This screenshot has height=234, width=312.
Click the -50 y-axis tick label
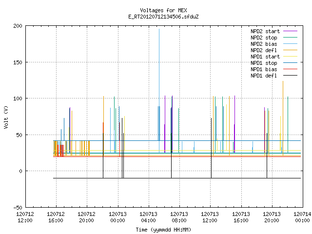(x=18, y=208)
